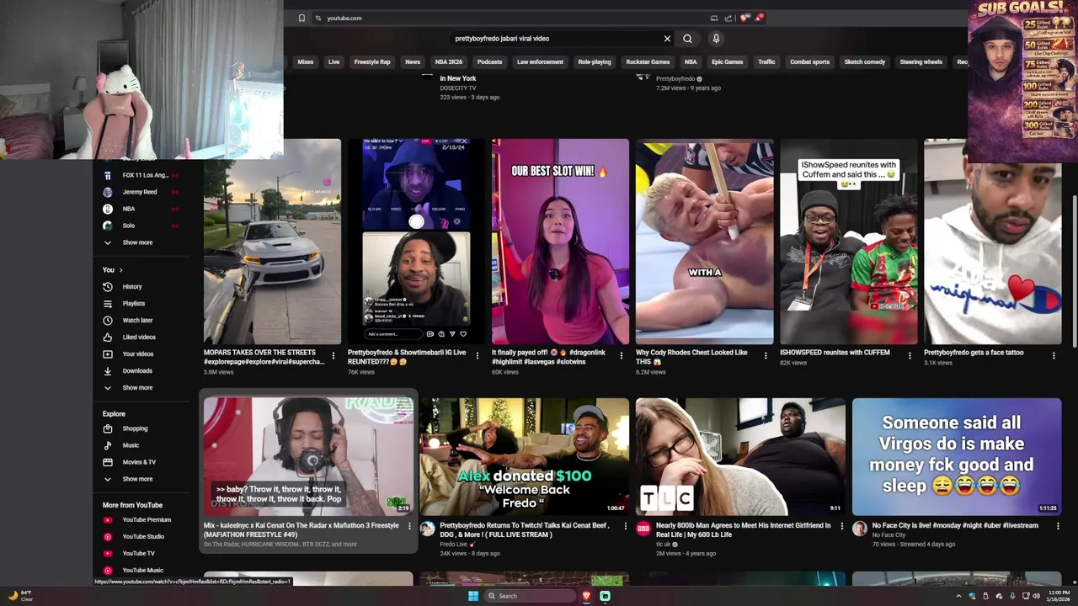Open YouTube Studio link
Screen dimensions: 1078x606
pos(143,537)
